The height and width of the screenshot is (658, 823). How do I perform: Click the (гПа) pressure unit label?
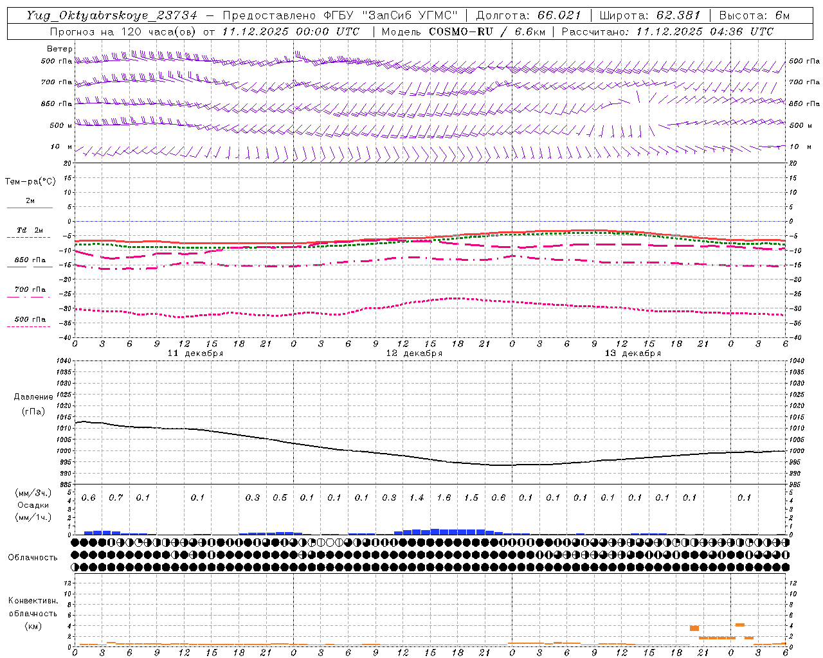click(x=33, y=411)
